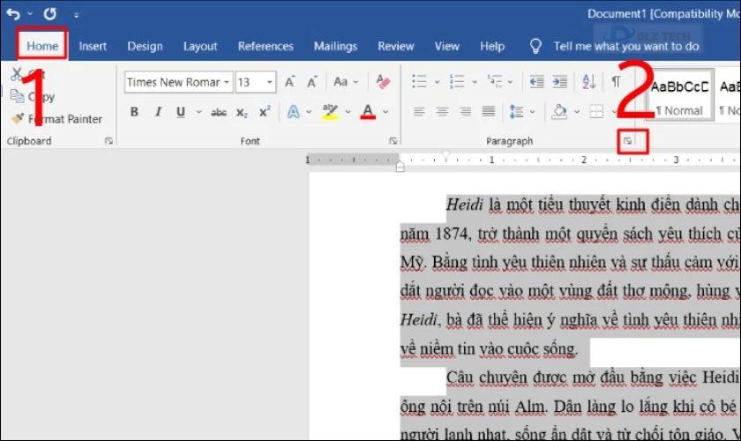Open the Shading color dropdown arrow
The height and width of the screenshot is (441, 741).
(577, 112)
